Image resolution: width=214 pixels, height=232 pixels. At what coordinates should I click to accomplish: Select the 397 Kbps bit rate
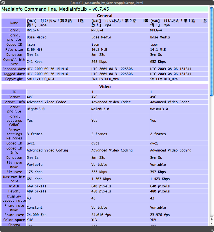pos(158,172)
